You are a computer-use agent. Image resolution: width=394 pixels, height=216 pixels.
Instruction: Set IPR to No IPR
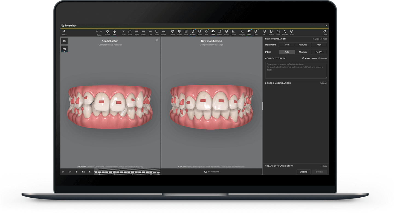319,52
